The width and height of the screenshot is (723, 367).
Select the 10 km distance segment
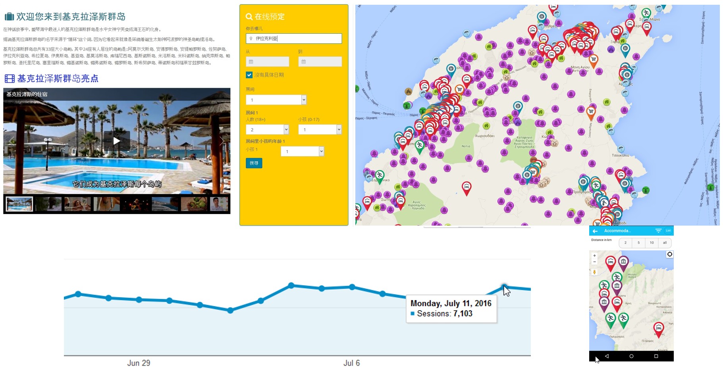pos(652,243)
